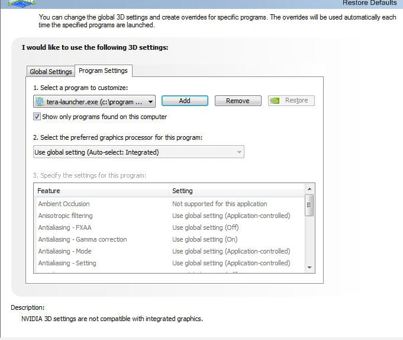Screen dimensions: 403x340
Task: Click the Setting column header
Action: [237, 191]
